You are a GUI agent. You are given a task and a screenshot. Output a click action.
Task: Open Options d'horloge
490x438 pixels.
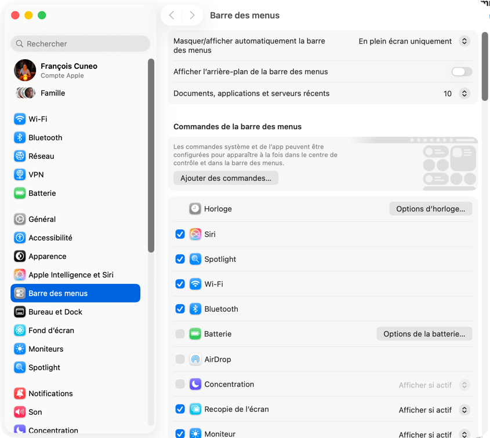430,209
